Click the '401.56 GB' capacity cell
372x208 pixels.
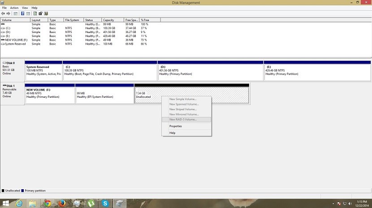click(109, 32)
